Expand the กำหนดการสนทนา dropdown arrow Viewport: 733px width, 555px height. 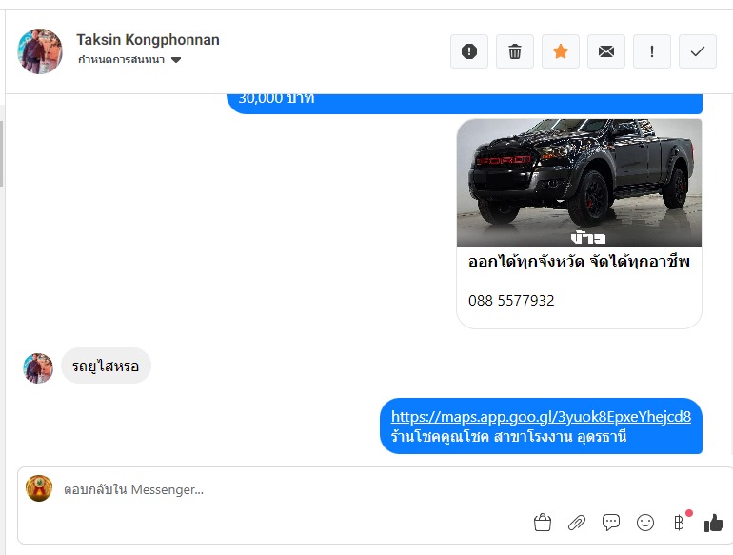[176, 60]
